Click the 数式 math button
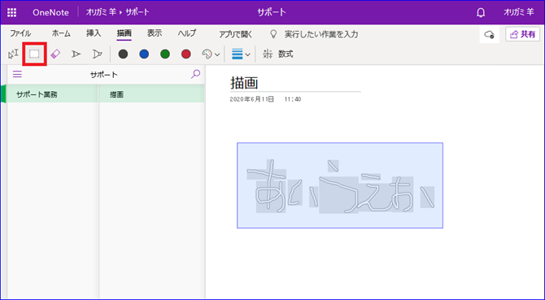Image resolution: width=545 pixels, height=300 pixels. pyautogui.click(x=278, y=54)
